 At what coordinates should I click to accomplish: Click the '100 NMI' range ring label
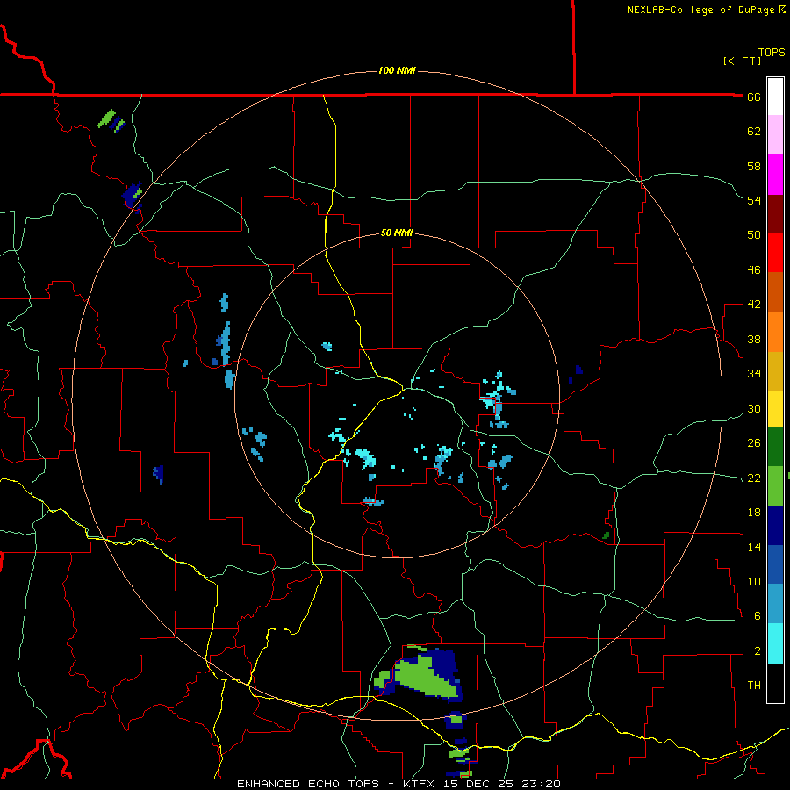point(397,70)
